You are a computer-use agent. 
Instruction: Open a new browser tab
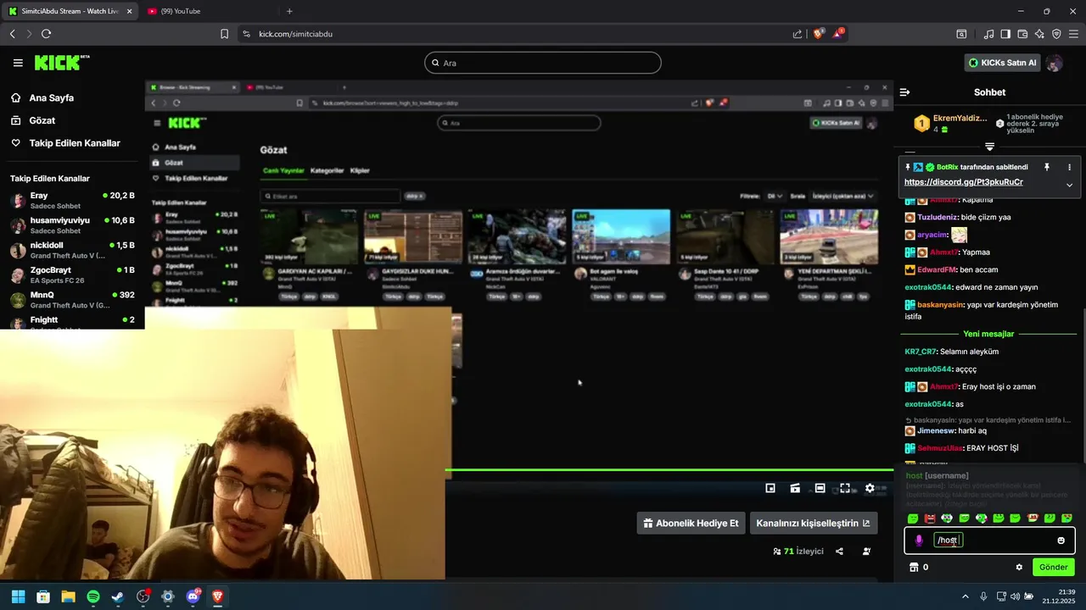289,11
